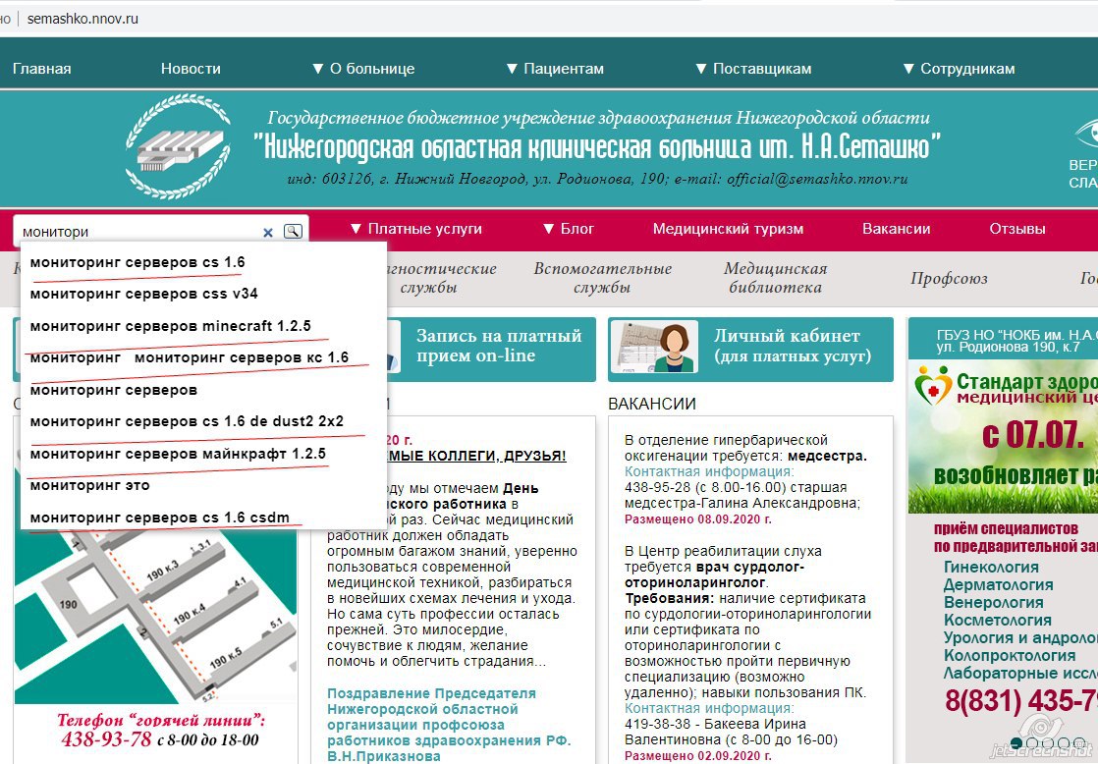Viewport: 1098px width, 764px height.
Task: Open Медицинская библиотека section
Action: click(775, 277)
